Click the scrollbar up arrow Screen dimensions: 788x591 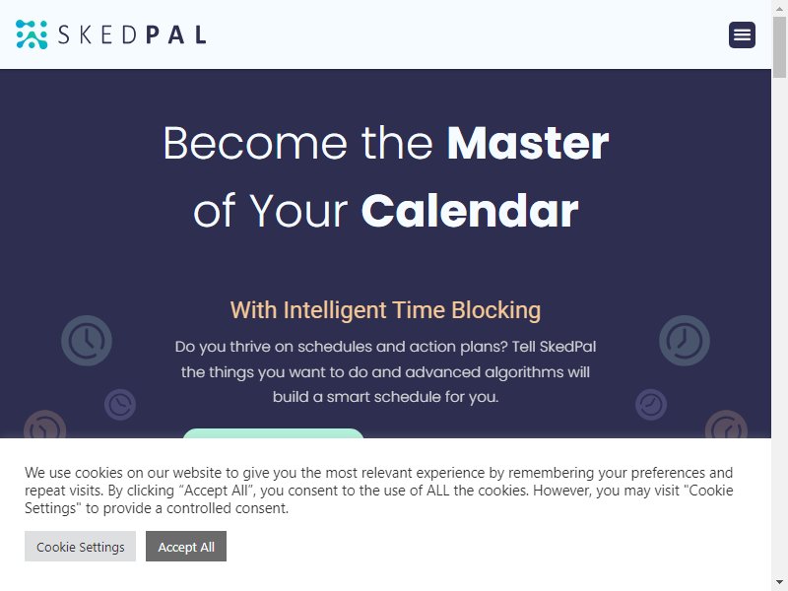coord(779,8)
